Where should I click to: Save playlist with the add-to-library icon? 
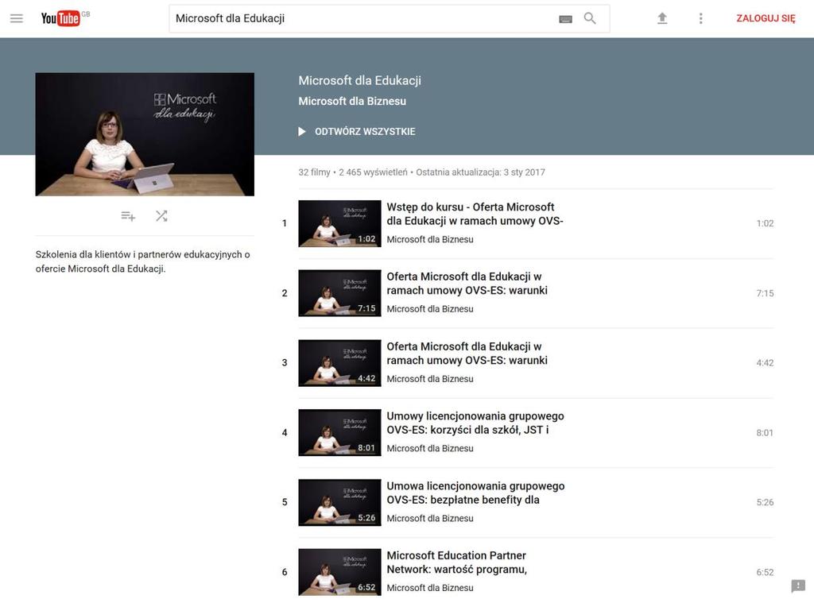pyautogui.click(x=128, y=216)
